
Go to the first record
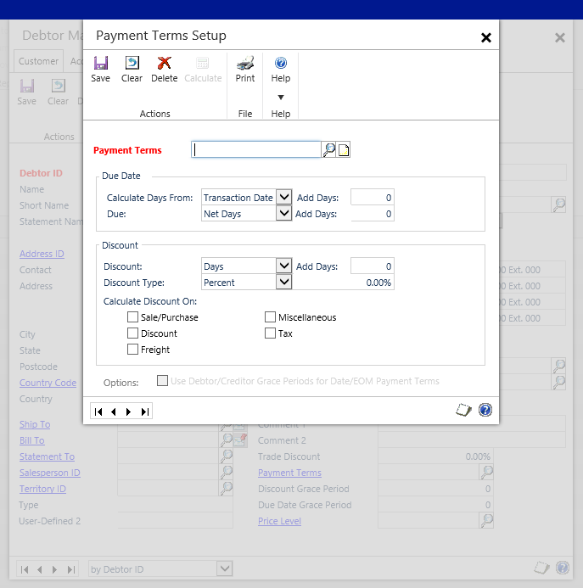tap(99, 412)
